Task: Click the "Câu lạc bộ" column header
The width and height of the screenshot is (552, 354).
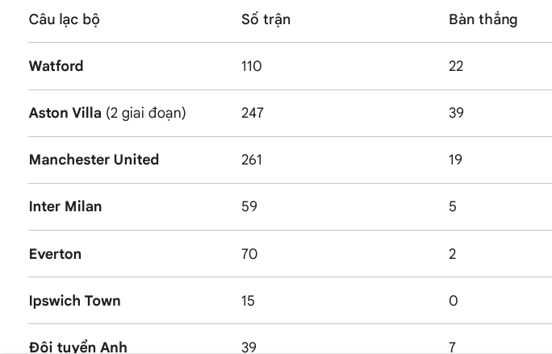Action: [x=65, y=19]
